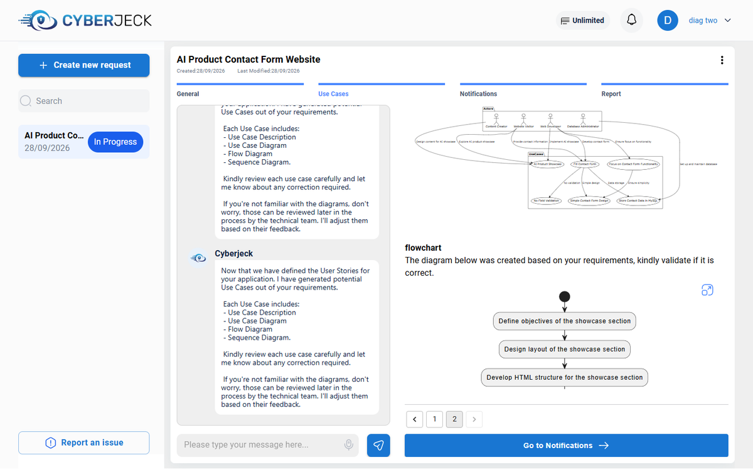This screenshot has width=753, height=470.
Task: Click the 'Last Modified:28/09/2026' text
Action: click(x=269, y=71)
